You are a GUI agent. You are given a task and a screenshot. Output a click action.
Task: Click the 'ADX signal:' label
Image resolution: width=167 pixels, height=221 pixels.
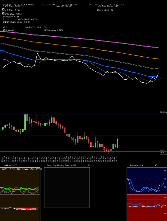coord(8,30)
